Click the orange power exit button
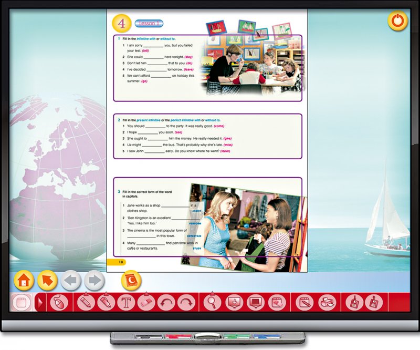420x350 pixels. [398, 22]
